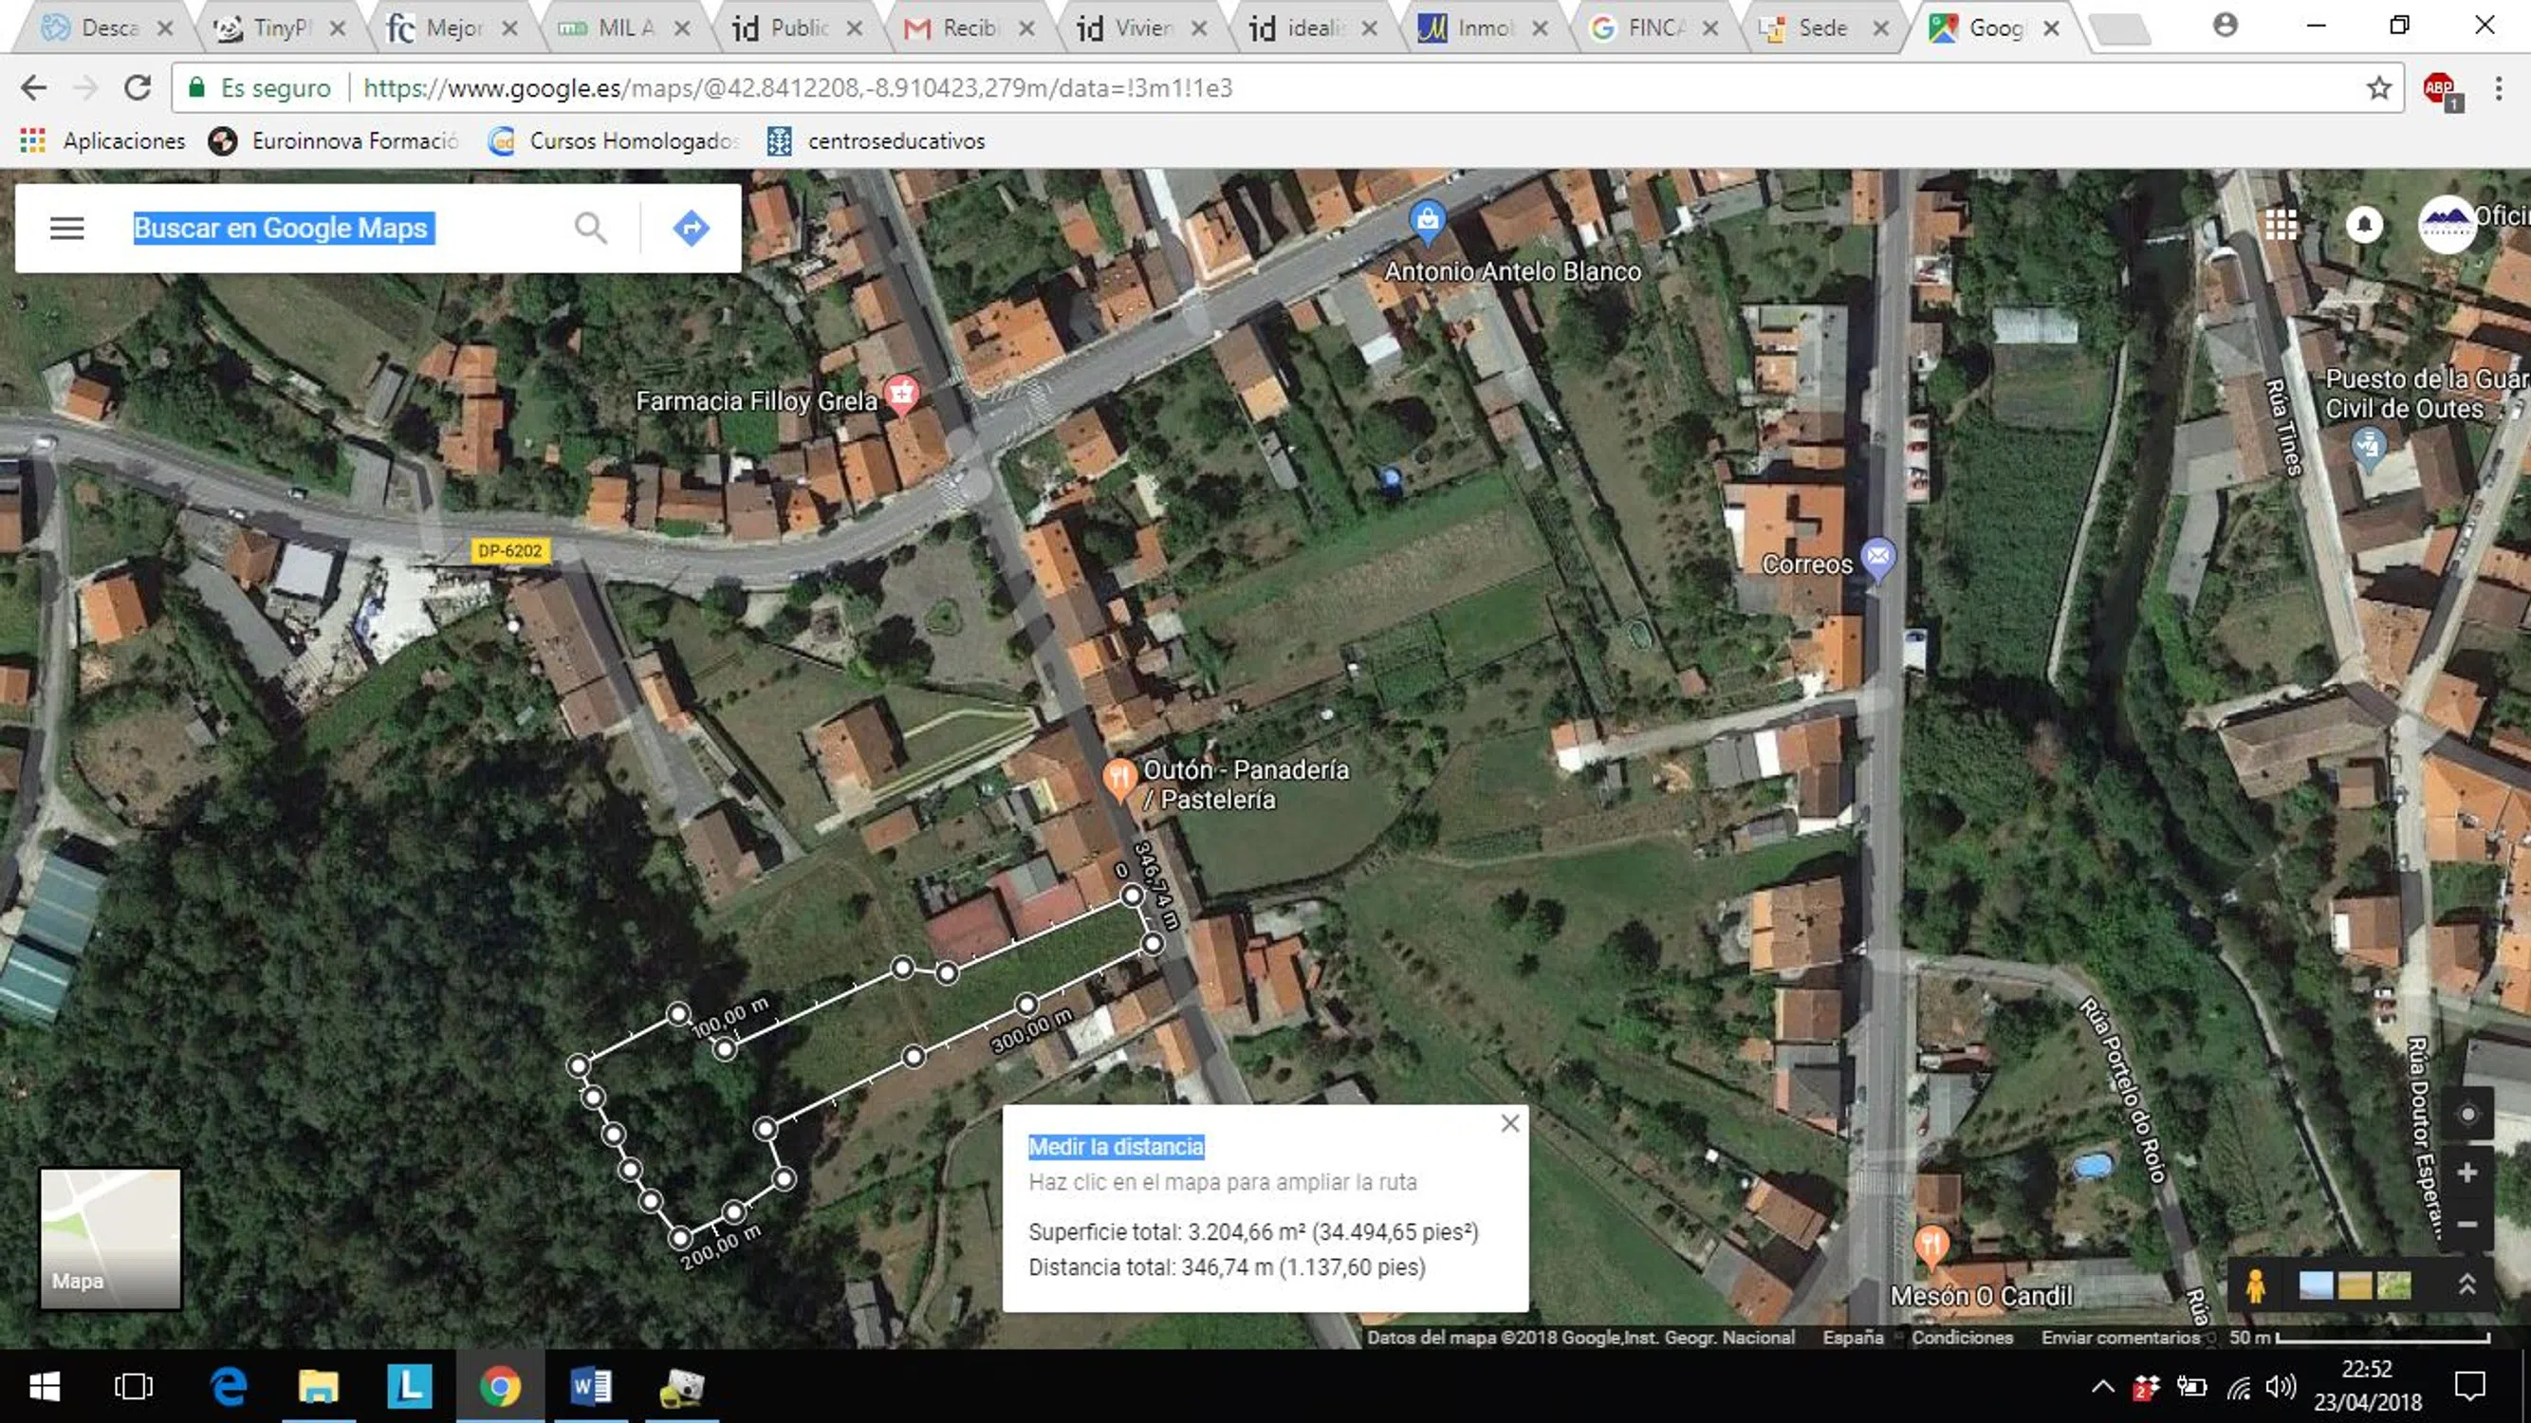Image resolution: width=2531 pixels, height=1423 pixels.
Task: Open Chrome's three-dot menu
Action: [x=2498, y=88]
